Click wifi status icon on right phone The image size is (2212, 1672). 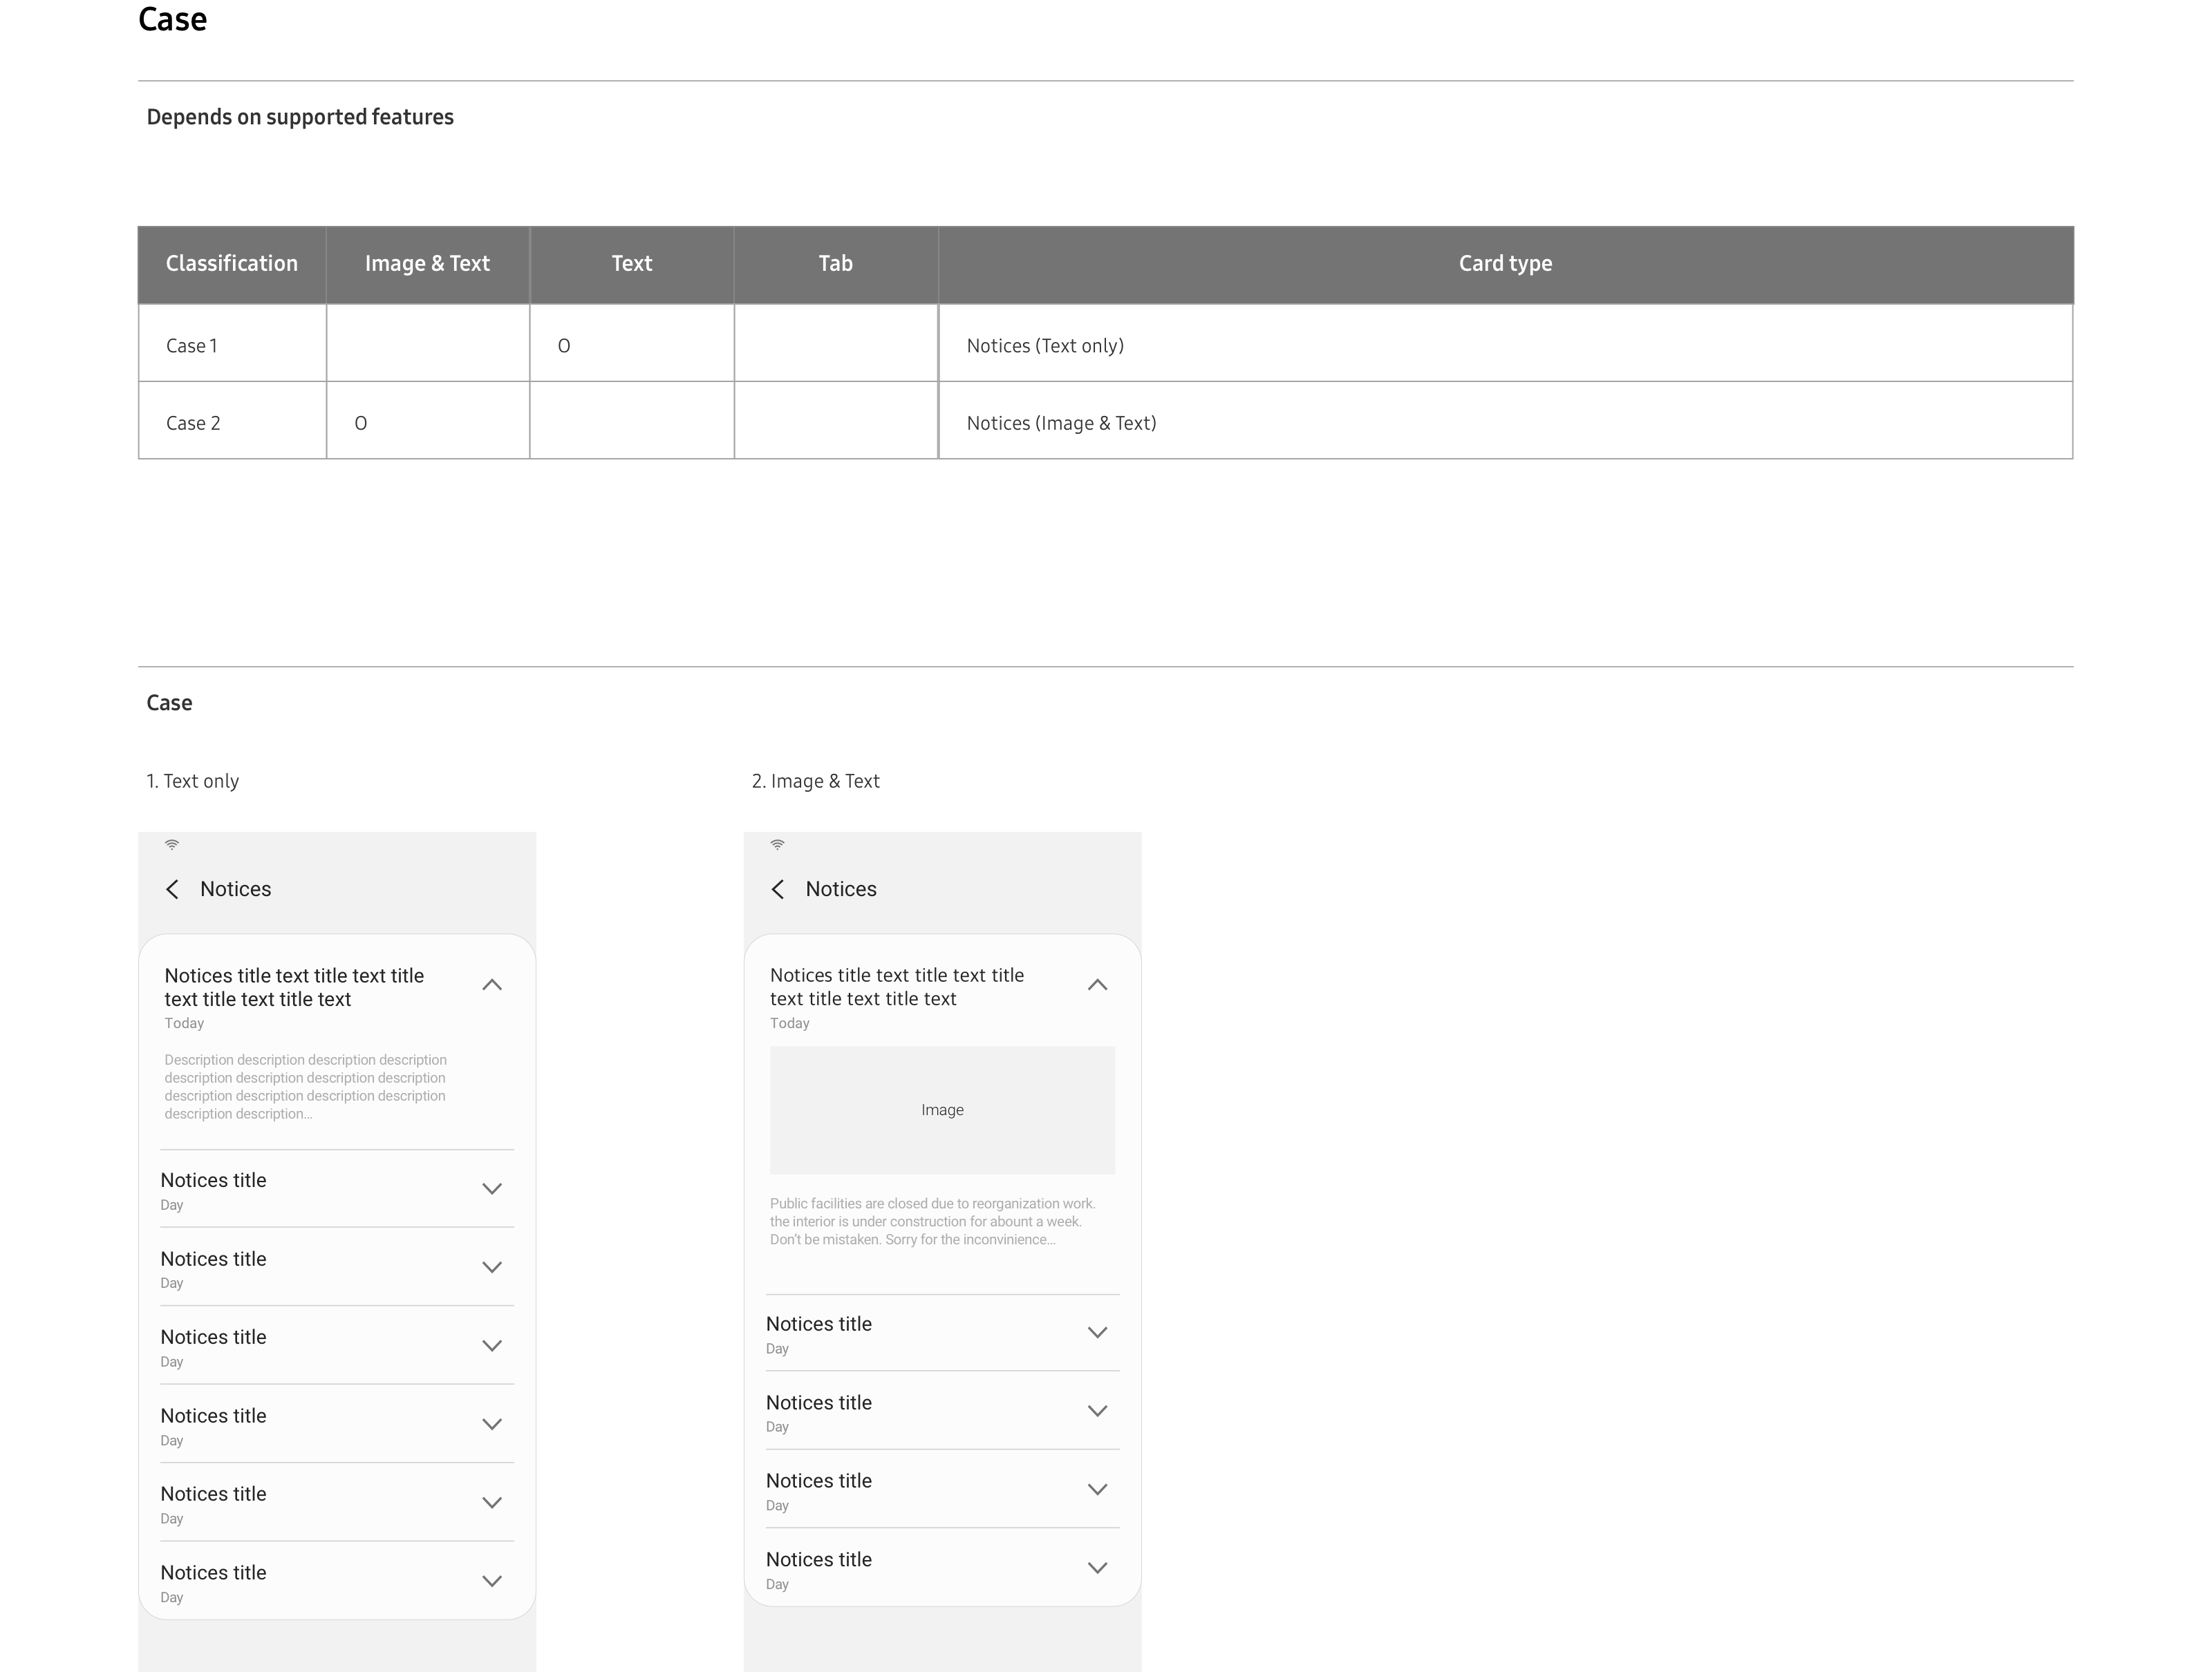(778, 844)
